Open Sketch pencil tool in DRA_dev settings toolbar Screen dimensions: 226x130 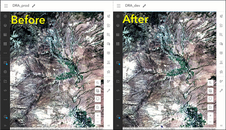[x=221, y=81]
